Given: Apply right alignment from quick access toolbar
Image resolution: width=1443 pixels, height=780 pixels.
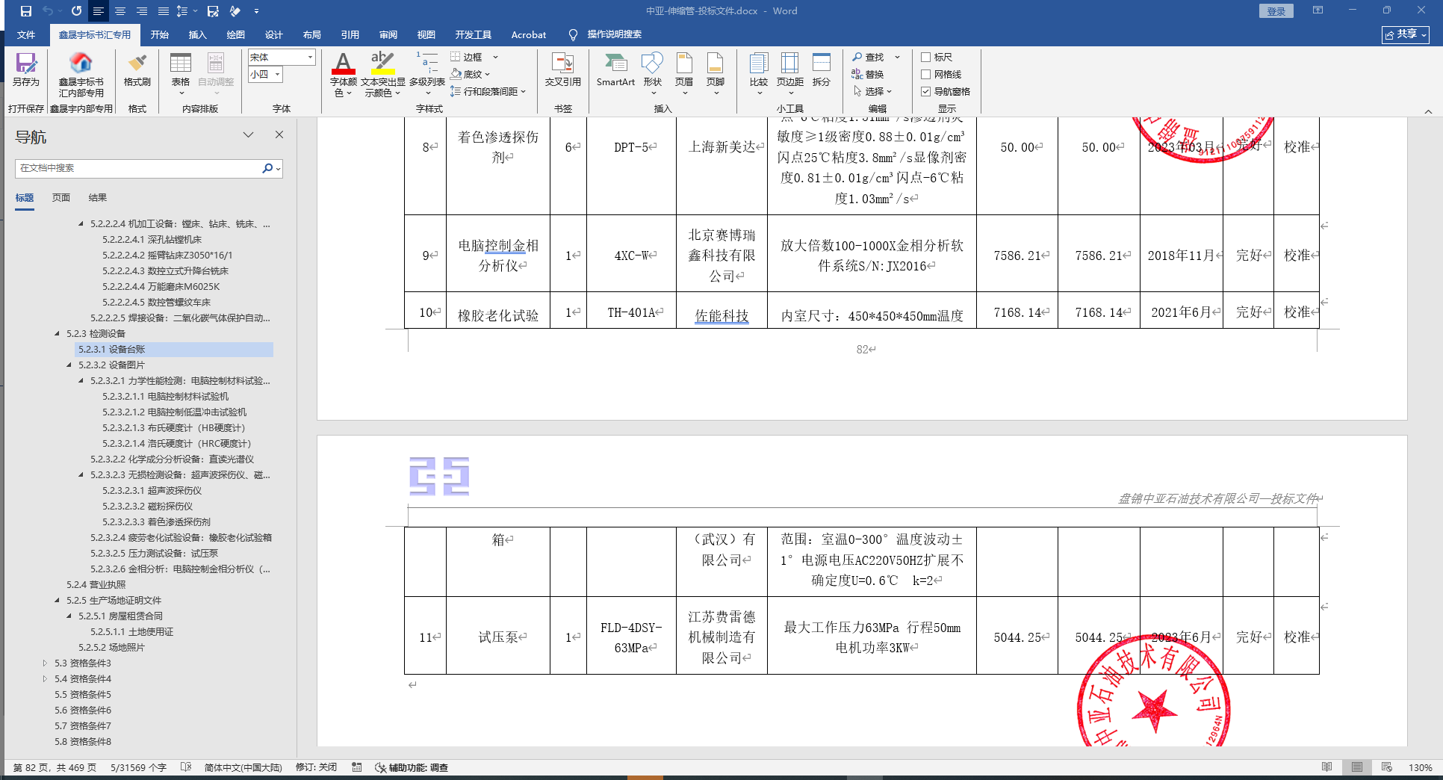Looking at the screenshot, I should (x=142, y=11).
